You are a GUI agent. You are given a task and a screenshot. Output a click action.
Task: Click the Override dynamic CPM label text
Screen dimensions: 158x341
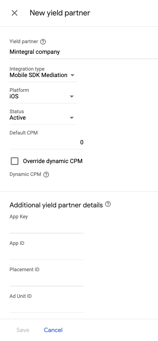53,161
